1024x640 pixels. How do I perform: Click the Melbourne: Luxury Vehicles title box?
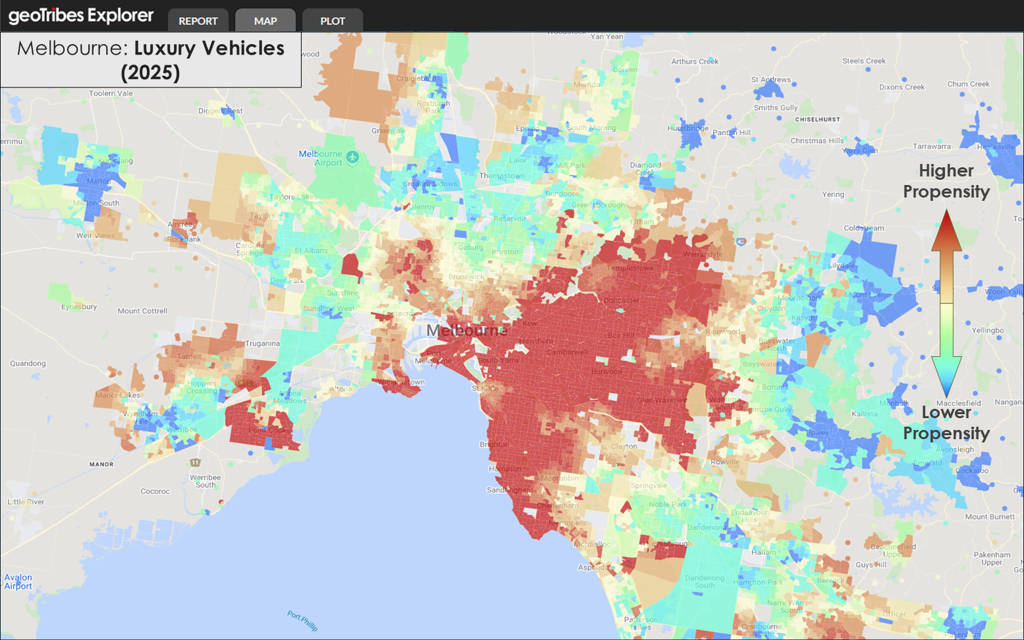[x=151, y=60]
